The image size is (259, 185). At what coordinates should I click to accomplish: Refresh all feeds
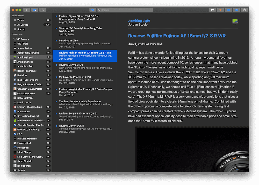coord(43,10)
